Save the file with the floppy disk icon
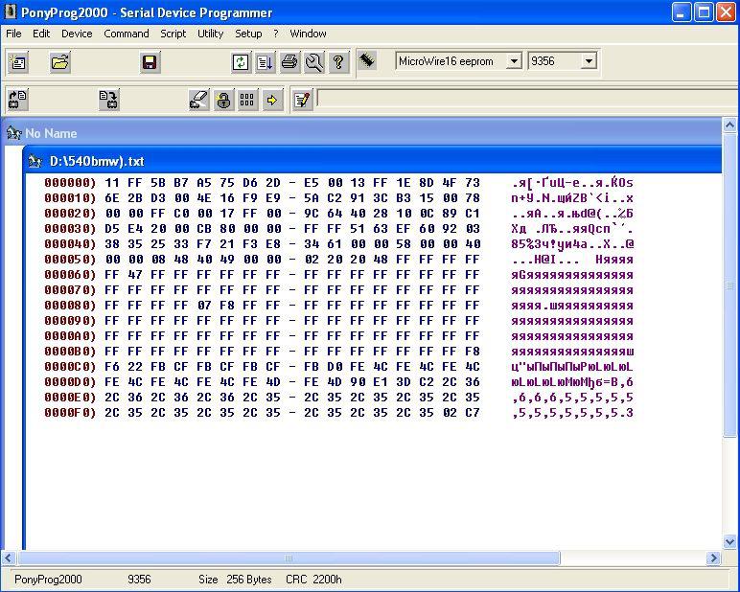This screenshot has height=592, width=740. [150, 62]
